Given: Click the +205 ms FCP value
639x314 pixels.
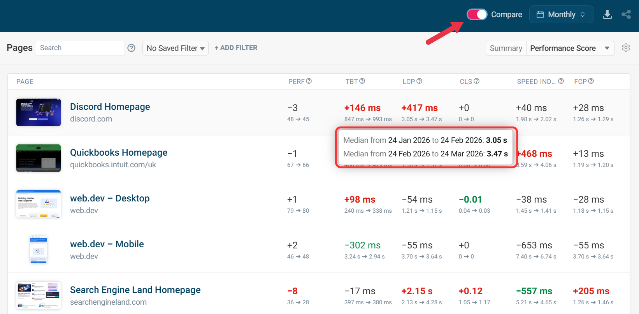Looking at the screenshot, I should point(591,291).
